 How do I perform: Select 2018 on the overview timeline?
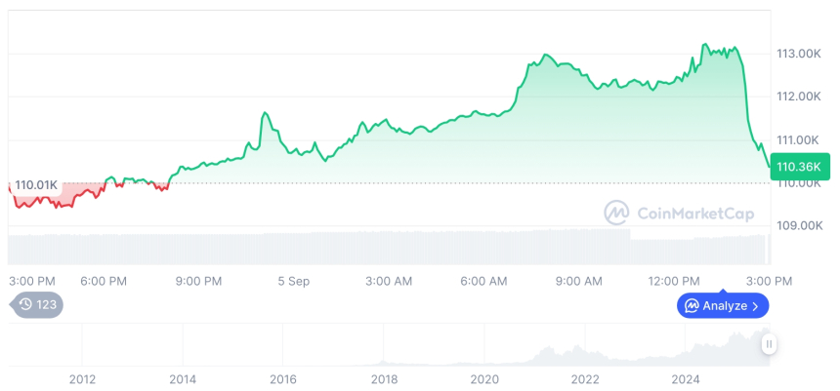click(384, 378)
